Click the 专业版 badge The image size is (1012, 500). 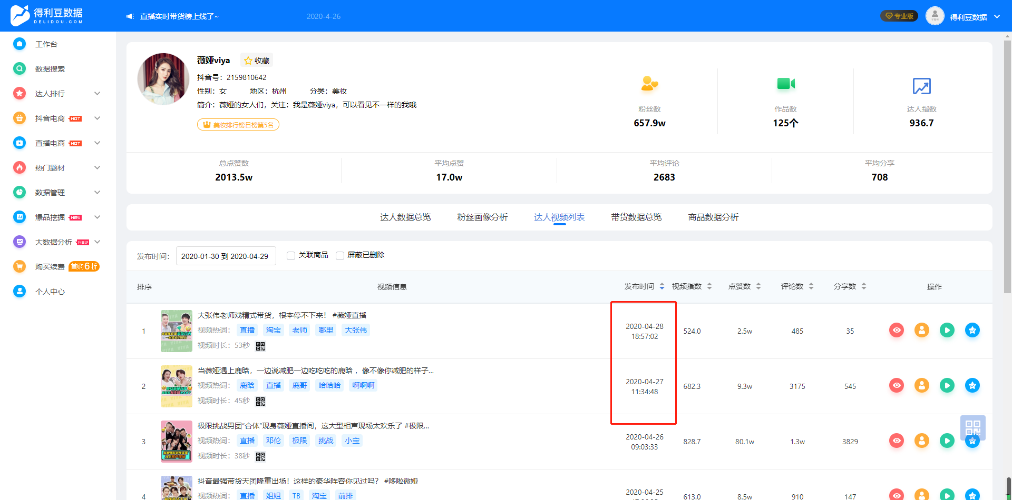899,16
